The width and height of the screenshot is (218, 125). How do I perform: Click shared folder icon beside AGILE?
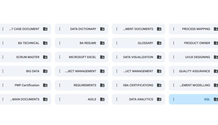[x=102, y=99]
